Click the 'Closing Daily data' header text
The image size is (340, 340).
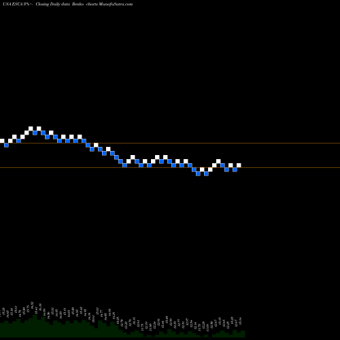[52, 4]
